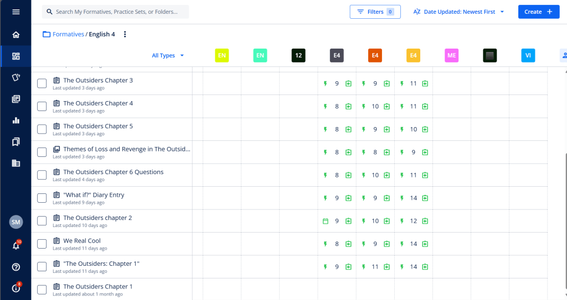The image size is (567, 300).
Task: Tick the "What if?" Diary Entry checkbox
Action: 42,198
